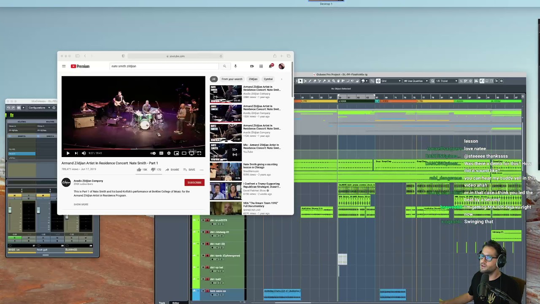The image size is (540, 304).
Task: Skip to next video in player
Action: 76,153
